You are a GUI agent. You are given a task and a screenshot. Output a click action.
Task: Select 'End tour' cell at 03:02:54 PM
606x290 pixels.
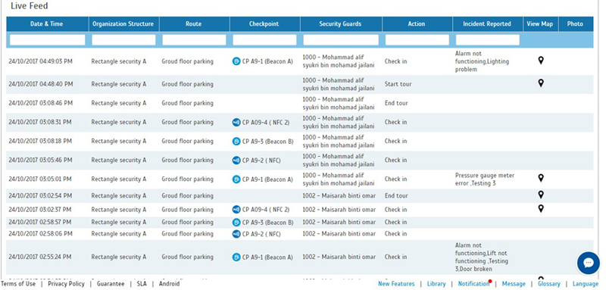point(396,196)
